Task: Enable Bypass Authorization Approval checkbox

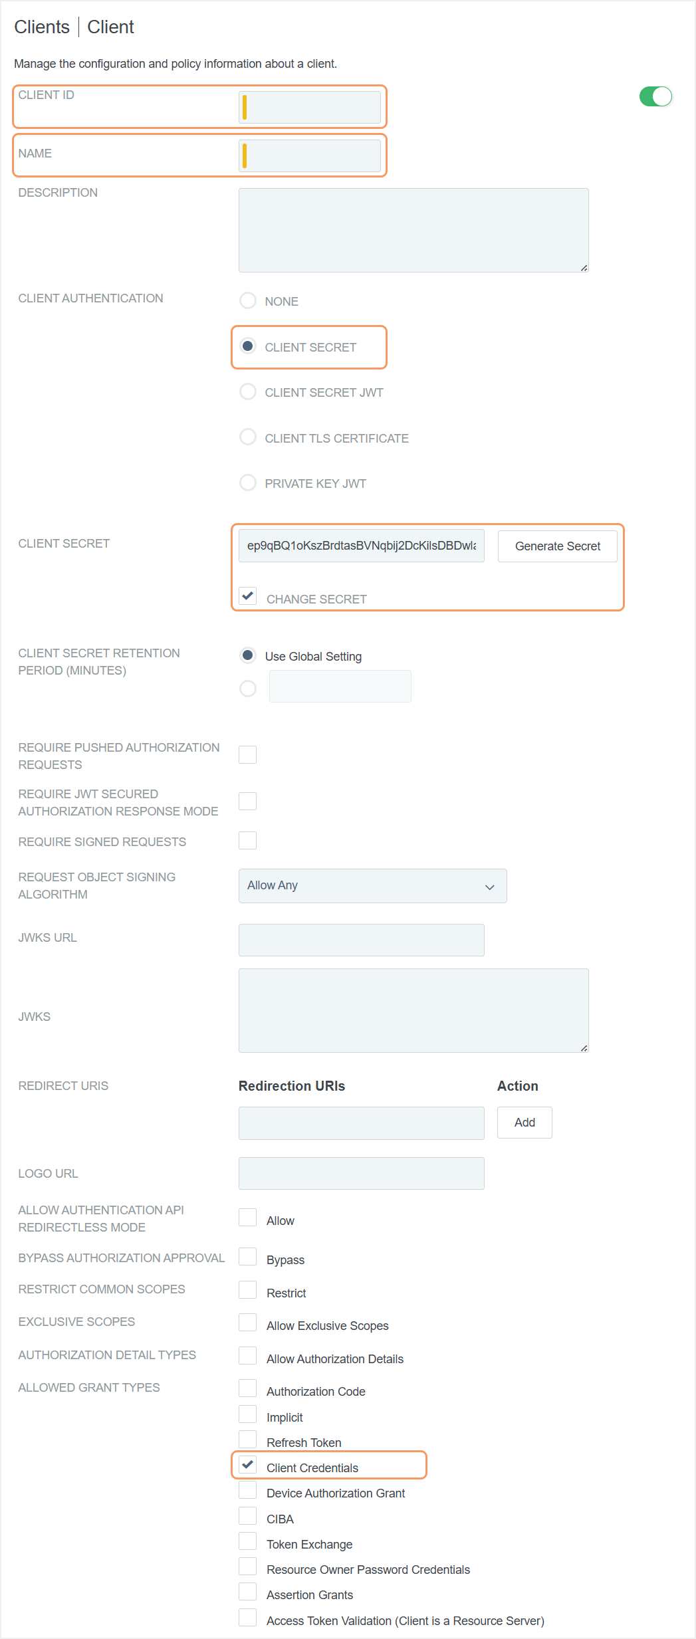Action: coord(248,1257)
